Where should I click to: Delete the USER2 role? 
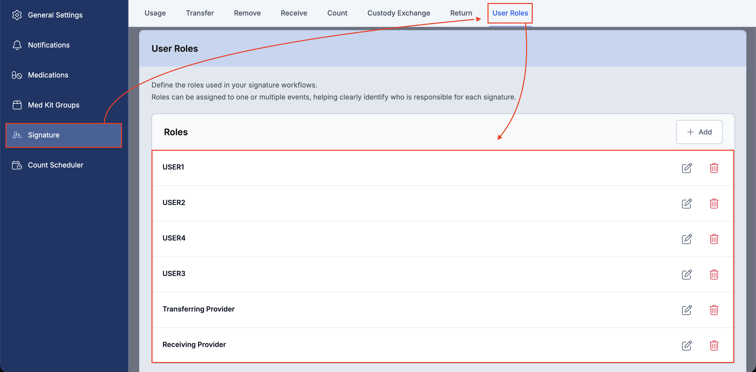tap(714, 203)
